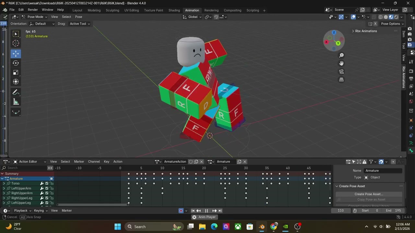Image resolution: width=415 pixels, height=233 pixels.
Task: Collapse the Create Pose Asset panel
Action: click(x=337, y=186)
